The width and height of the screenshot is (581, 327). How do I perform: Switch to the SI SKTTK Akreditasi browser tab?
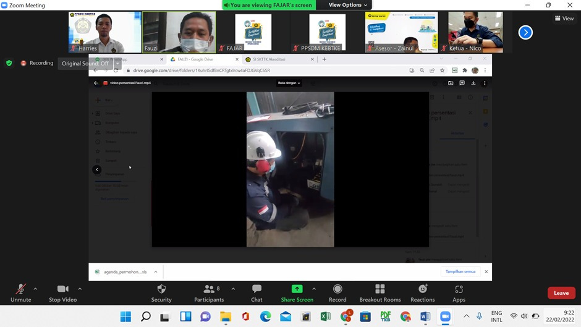(279, 59)
